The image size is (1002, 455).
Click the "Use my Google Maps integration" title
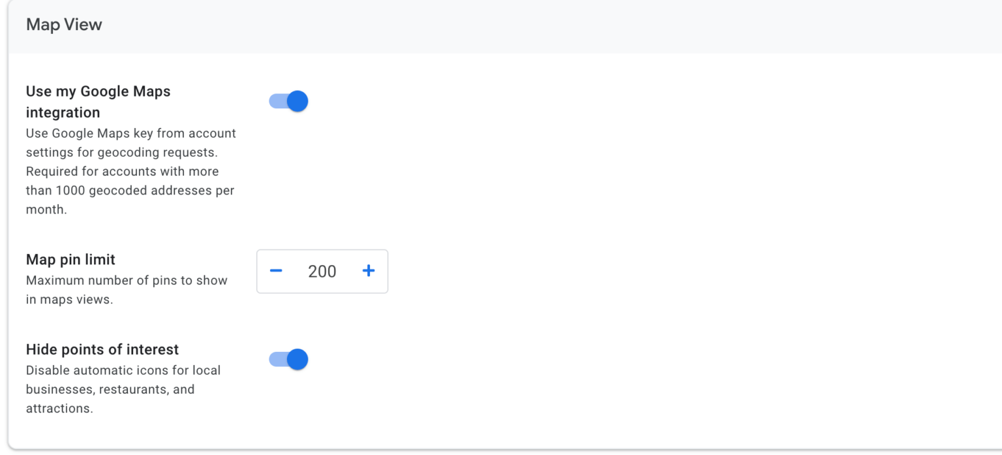[x=98, y=101]
